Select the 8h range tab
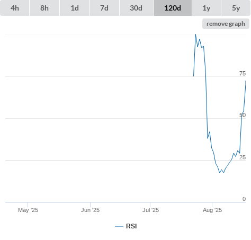This screenshot has width=251, height=240. (x=44, y=8)
